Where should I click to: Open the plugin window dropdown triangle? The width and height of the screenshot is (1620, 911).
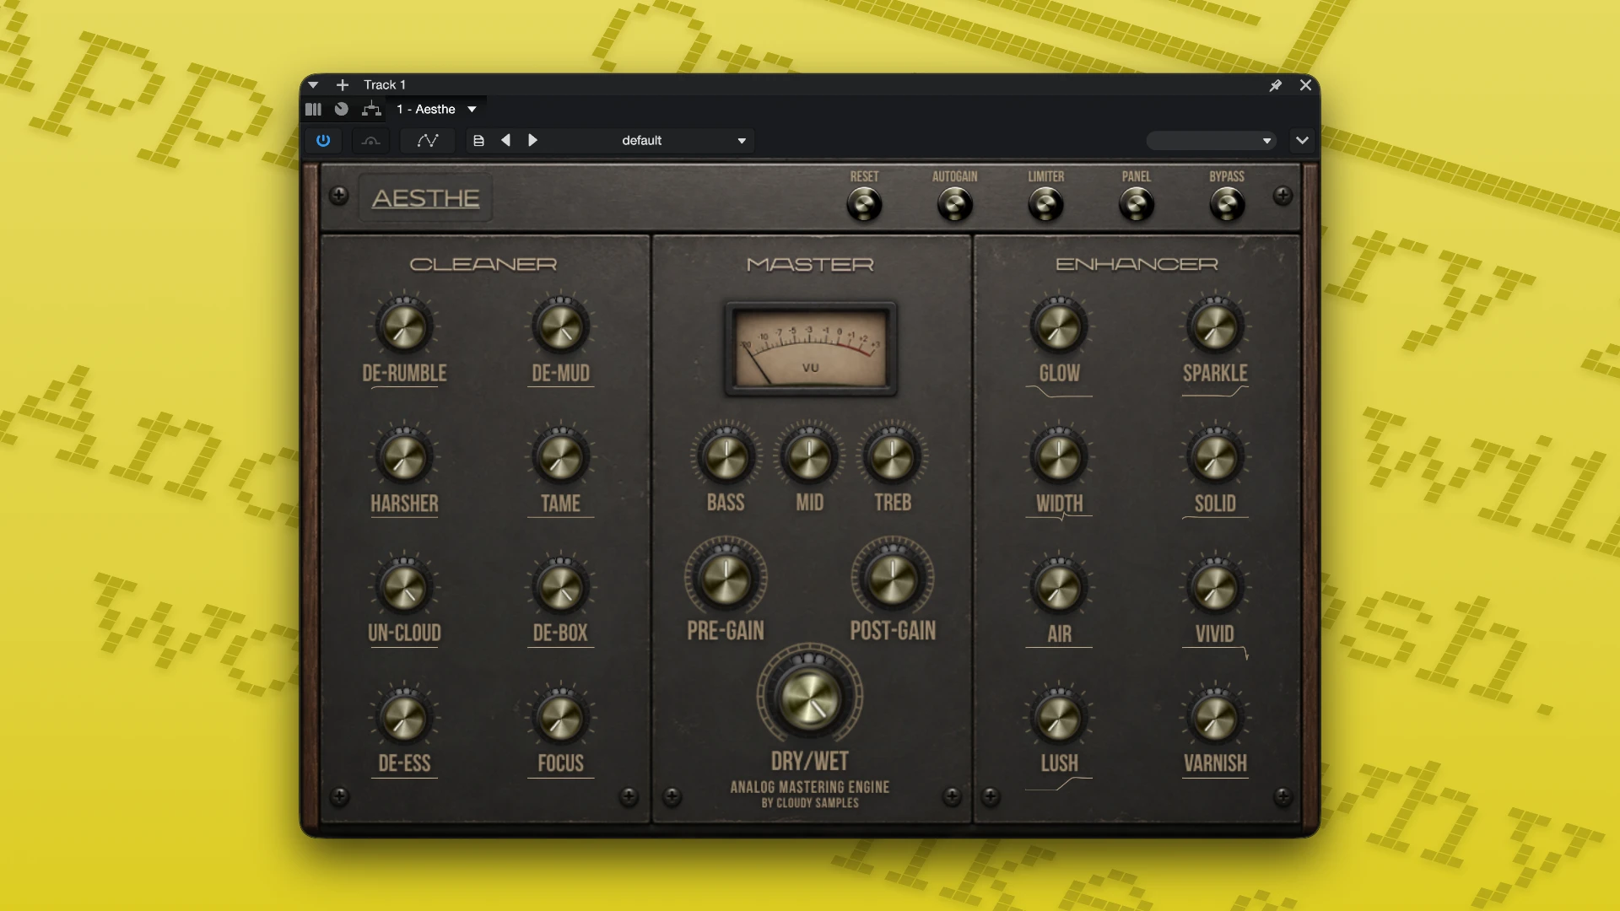point(313,85)
